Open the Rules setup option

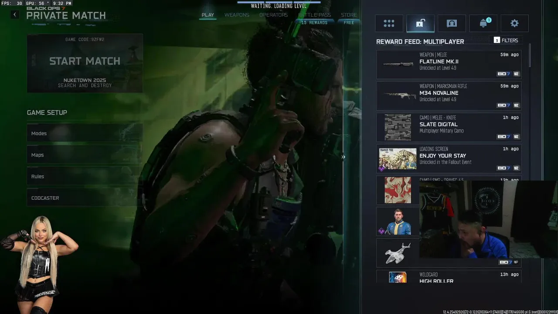[x=85, y=176]
